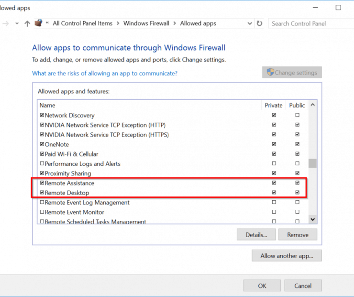Click the Control Panel icon in address bar

tap(39, 23)
